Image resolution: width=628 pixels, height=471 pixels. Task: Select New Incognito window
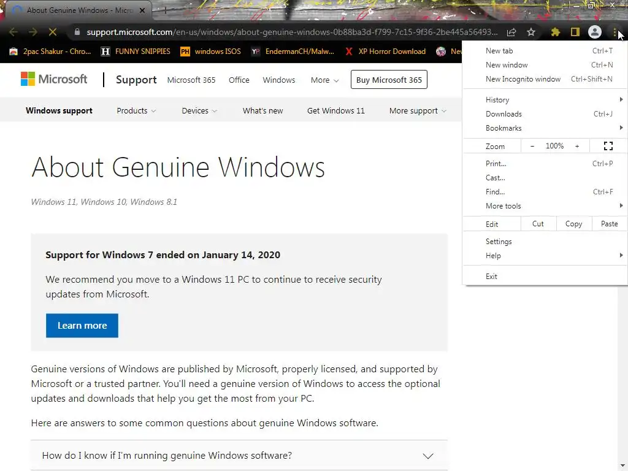(x=545, y=79)
